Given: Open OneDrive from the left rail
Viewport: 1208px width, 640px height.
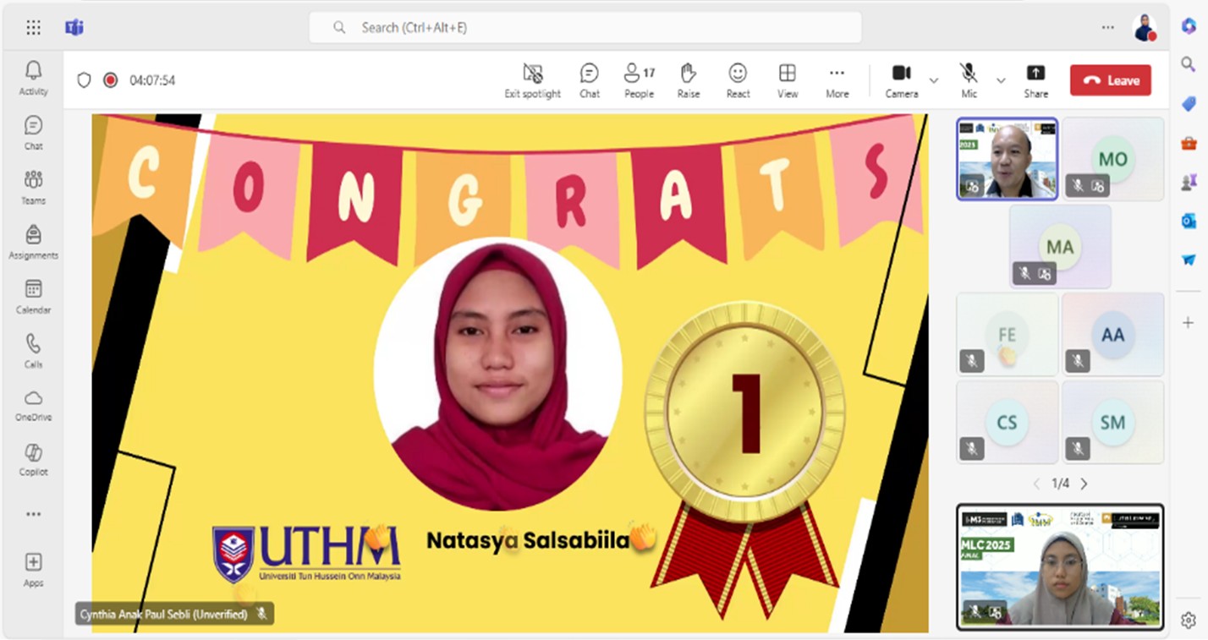Looking at the screenshot, I should 33,404.
